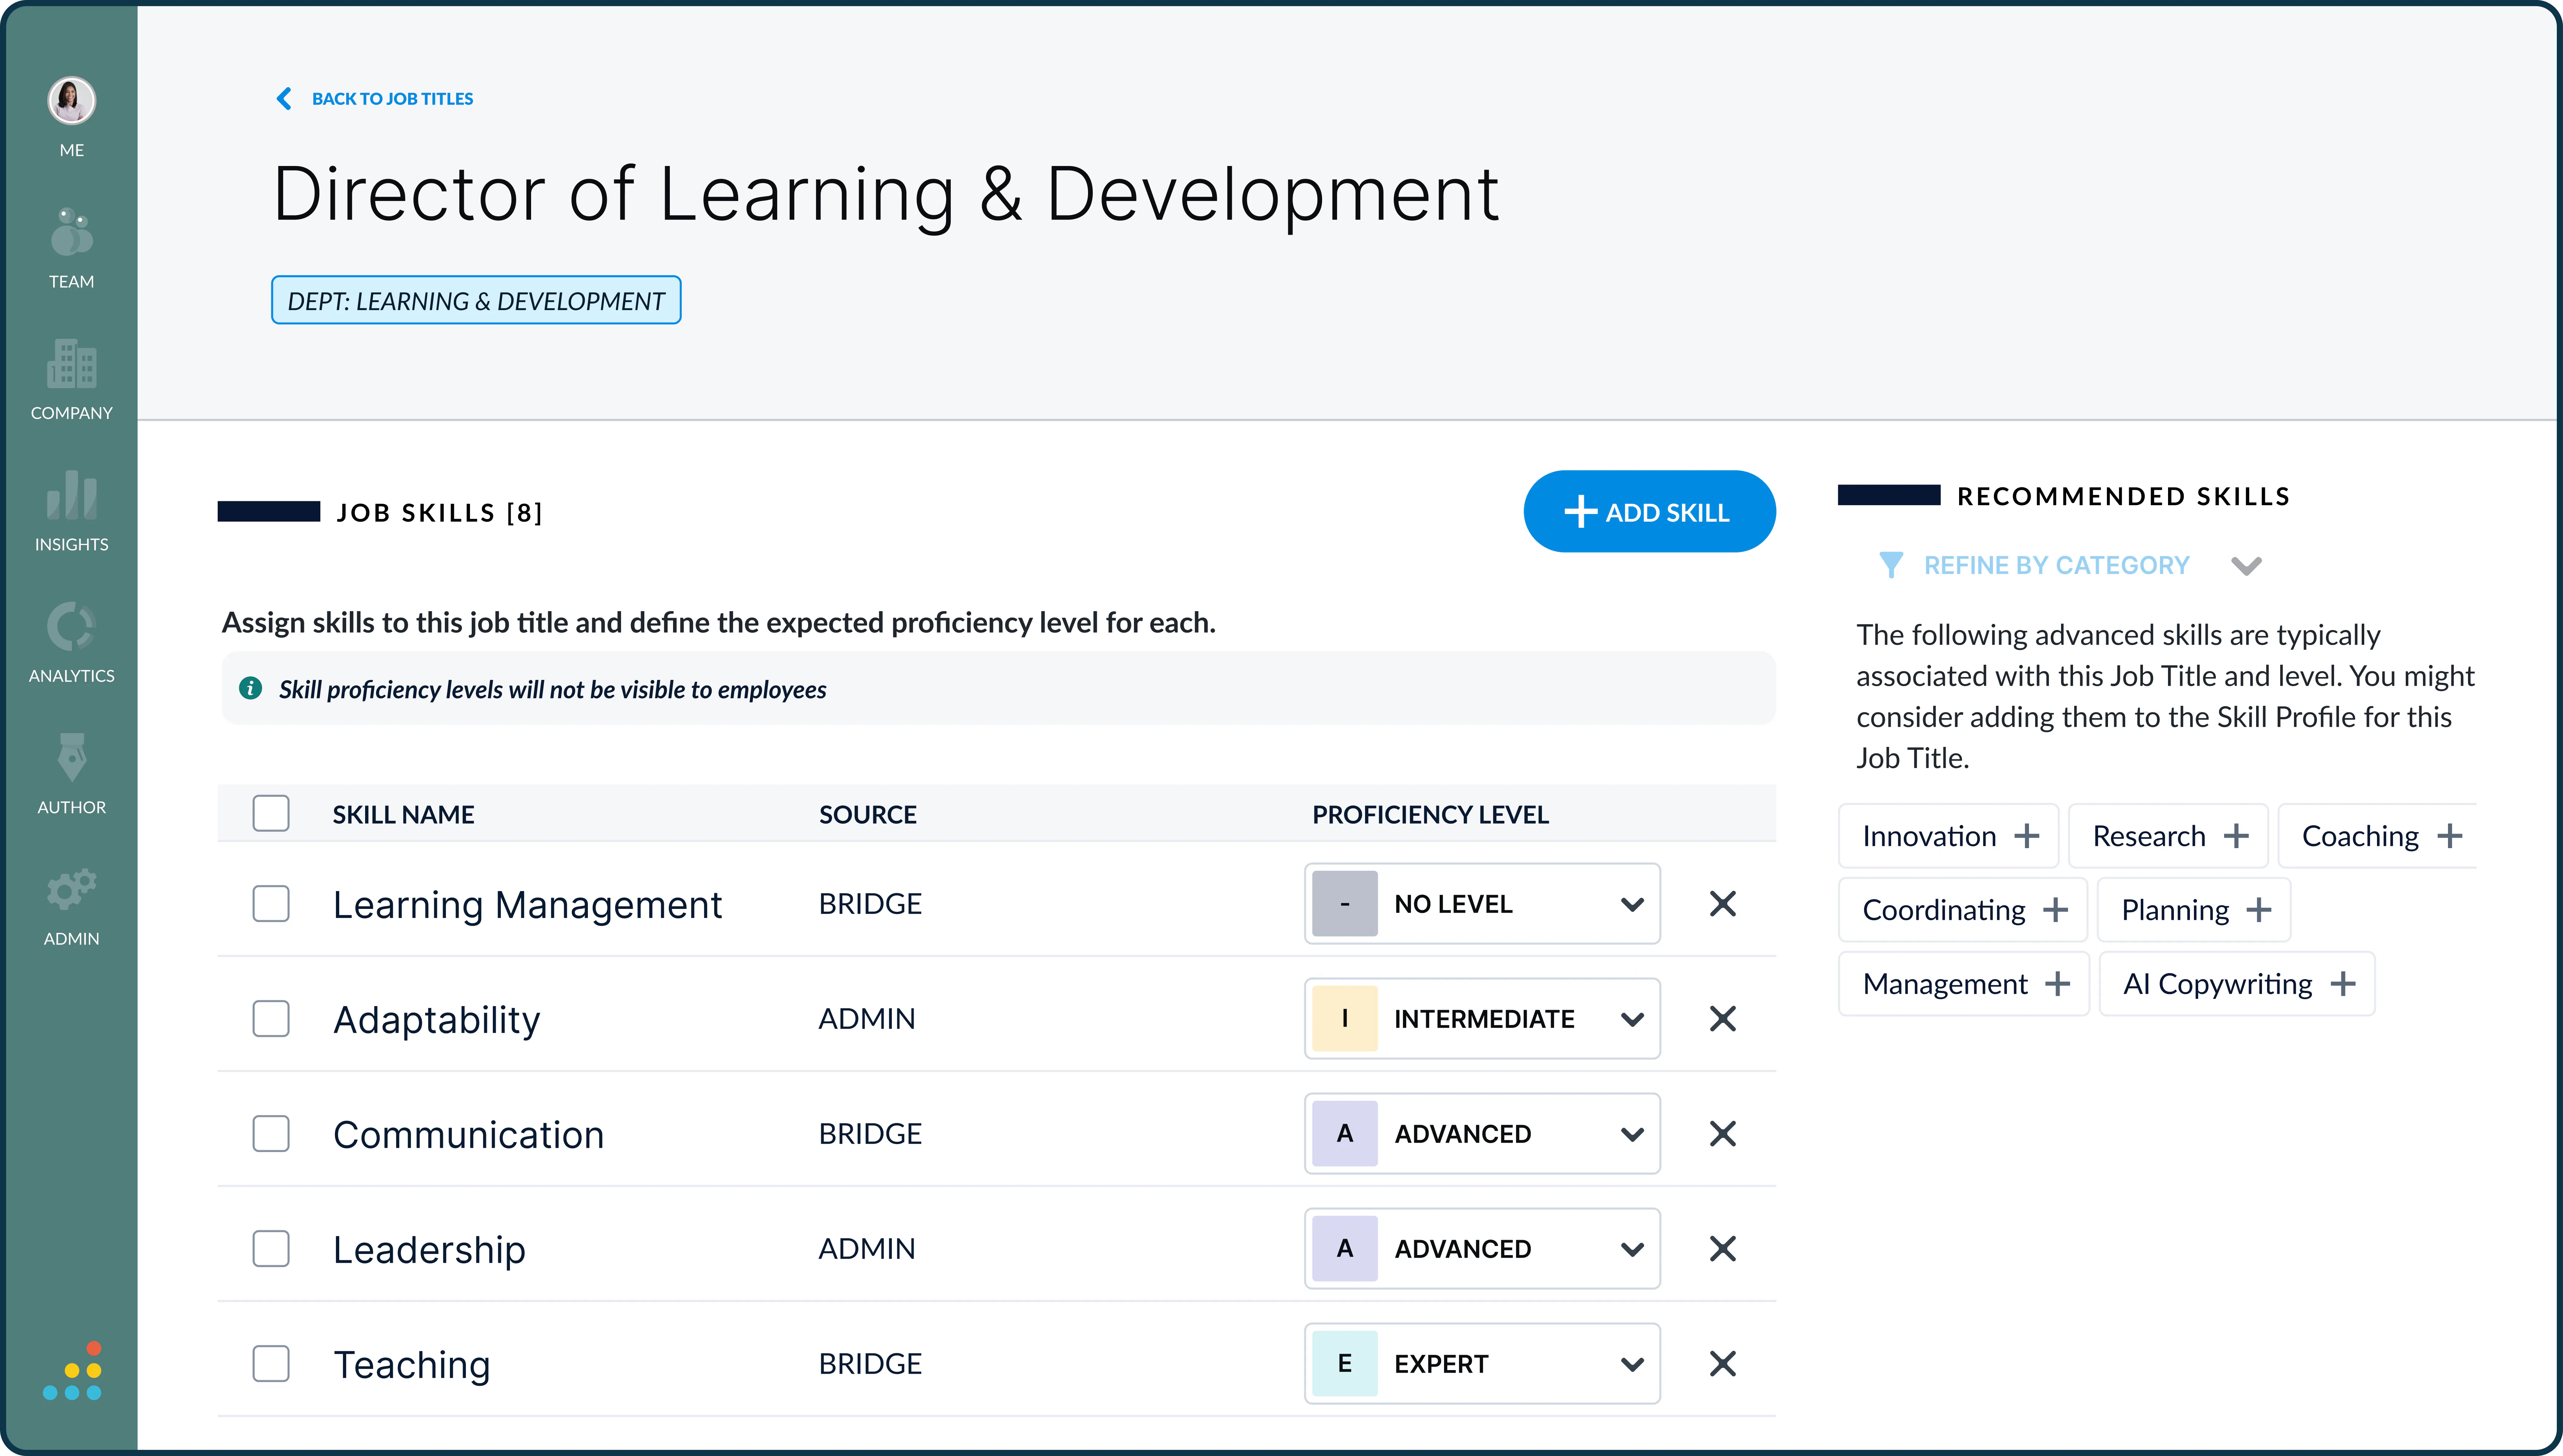Remove the Leadership skill row
Image resolution: width=2563 pixels, height=1456 pixels.
coord(1722,1248)
